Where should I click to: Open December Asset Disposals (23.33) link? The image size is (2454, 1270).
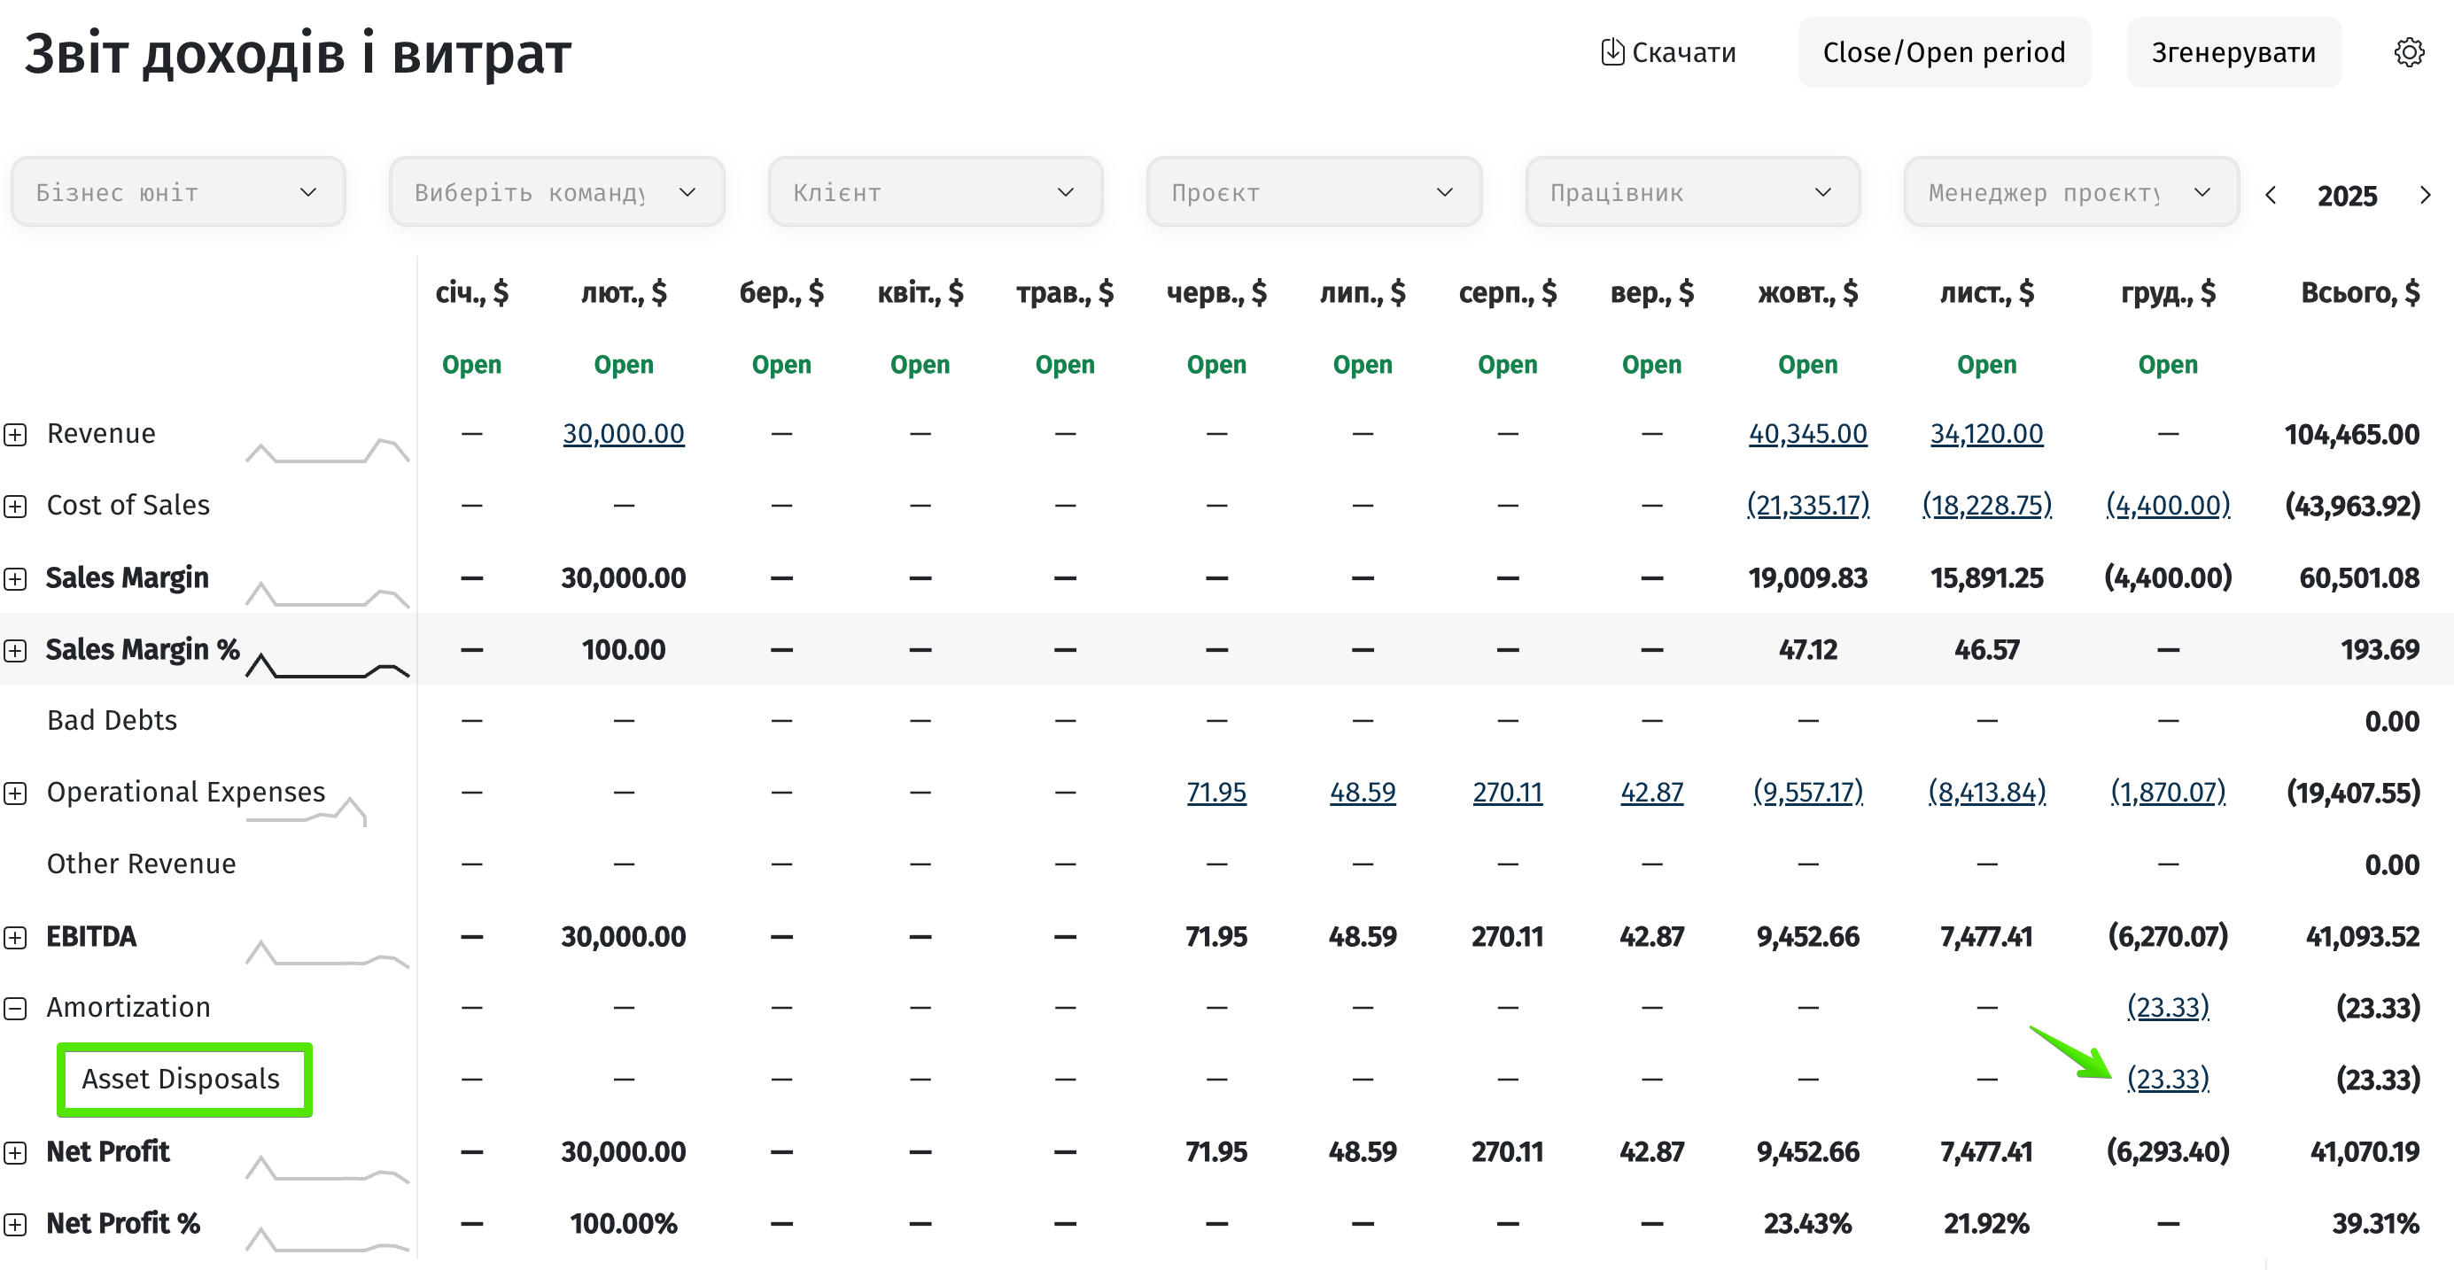coord(2167,1079)
